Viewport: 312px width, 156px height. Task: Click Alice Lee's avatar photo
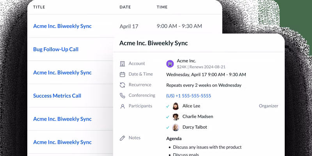[x=176, y=106]
